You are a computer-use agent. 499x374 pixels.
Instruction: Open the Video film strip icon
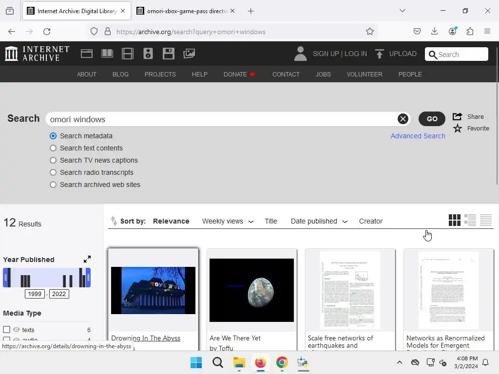point(128,54)
